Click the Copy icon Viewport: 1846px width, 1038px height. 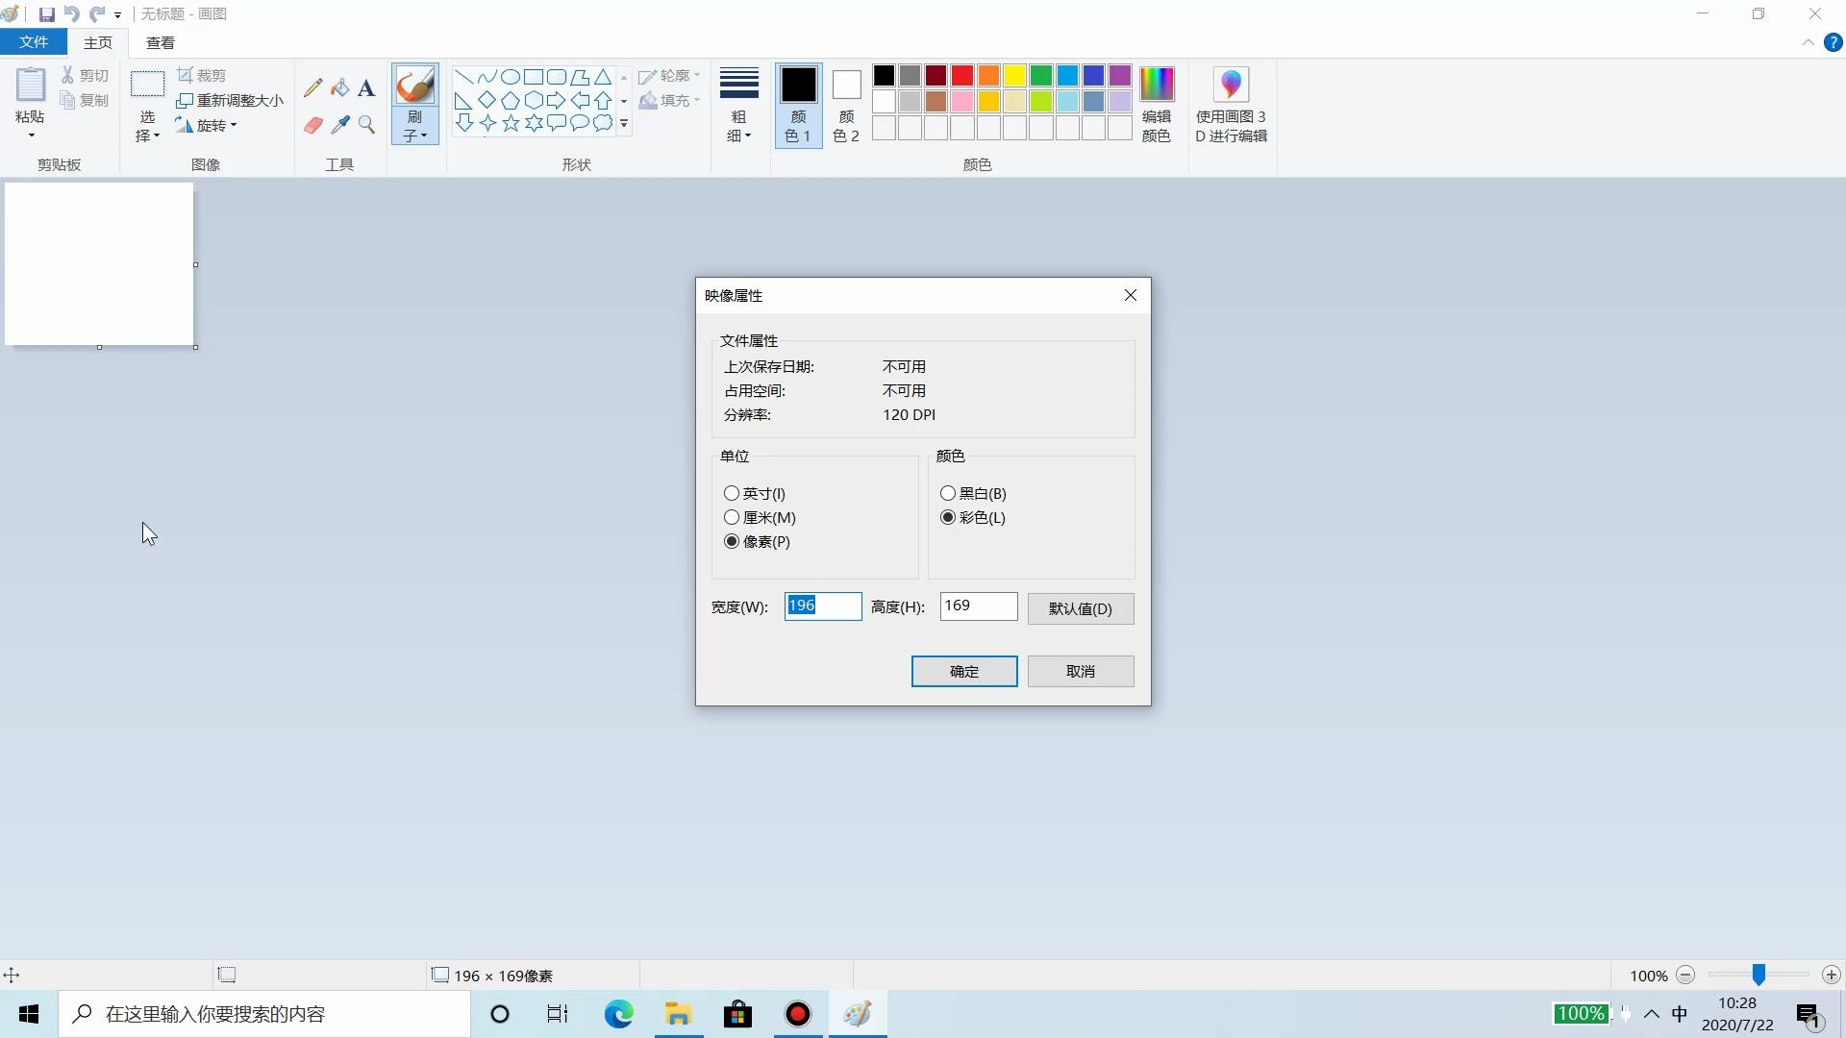[67, 100]
